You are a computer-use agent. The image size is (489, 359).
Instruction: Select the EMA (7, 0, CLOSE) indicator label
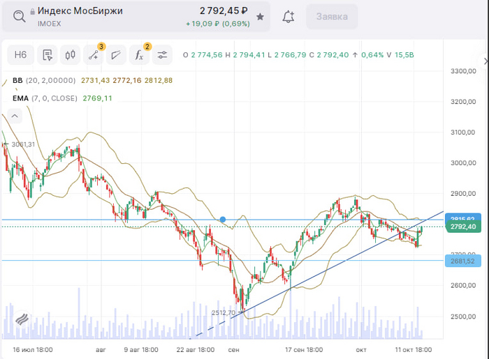45,98
